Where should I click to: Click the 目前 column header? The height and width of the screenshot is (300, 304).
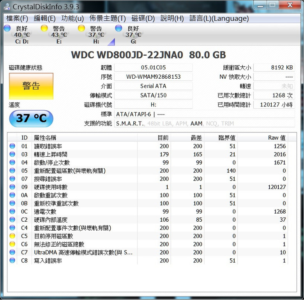pos(154,138)
